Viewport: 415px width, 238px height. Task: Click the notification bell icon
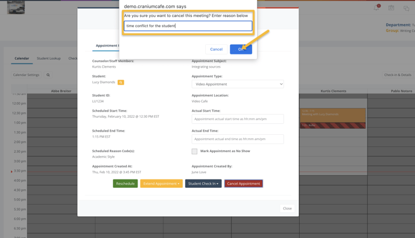[x=376, y=8]
